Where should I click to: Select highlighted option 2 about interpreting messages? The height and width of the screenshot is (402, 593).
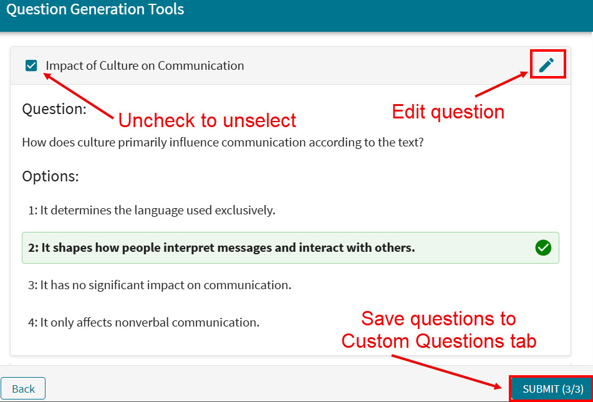click(x=221, y=247)
